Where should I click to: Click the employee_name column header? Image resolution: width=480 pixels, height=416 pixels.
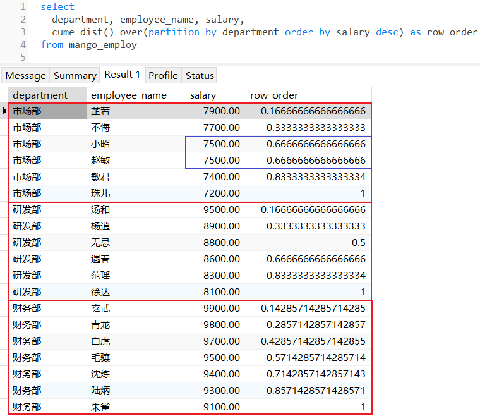[x=136, y=95]
